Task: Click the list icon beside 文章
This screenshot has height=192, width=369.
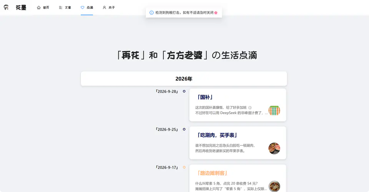Action: (60, 8)
